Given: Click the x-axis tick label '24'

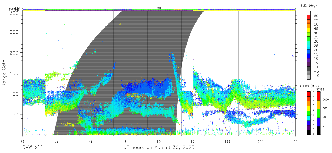Looking at the screenshot, I should tap(295, 141).
